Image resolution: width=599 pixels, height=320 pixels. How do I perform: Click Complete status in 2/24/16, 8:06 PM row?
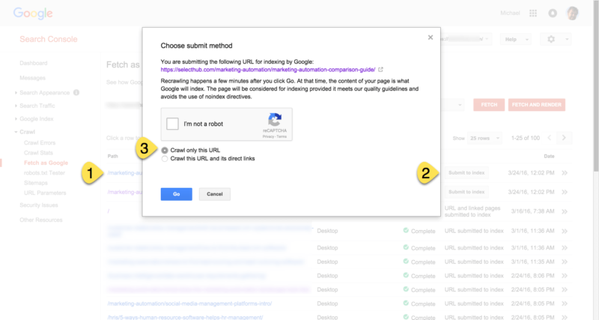click(419, 276)
